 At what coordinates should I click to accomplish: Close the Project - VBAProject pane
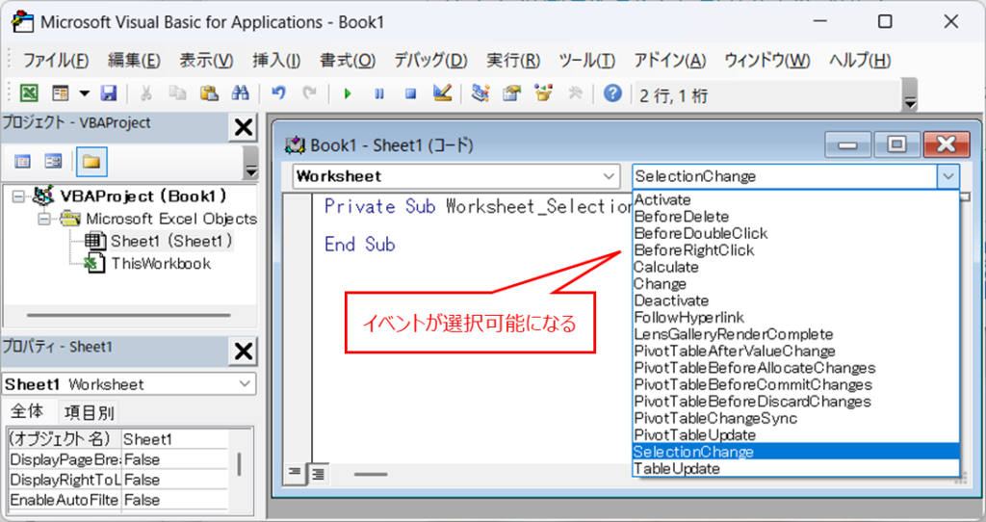coord(243,128)
